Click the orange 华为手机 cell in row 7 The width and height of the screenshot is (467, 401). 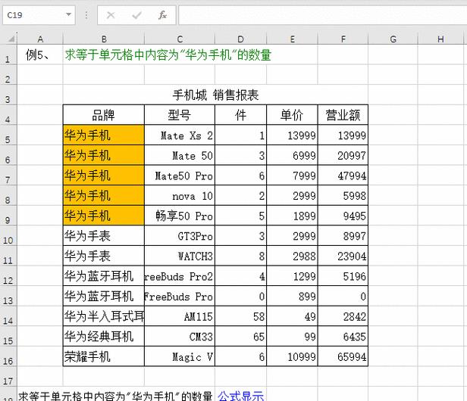(104, 175)
